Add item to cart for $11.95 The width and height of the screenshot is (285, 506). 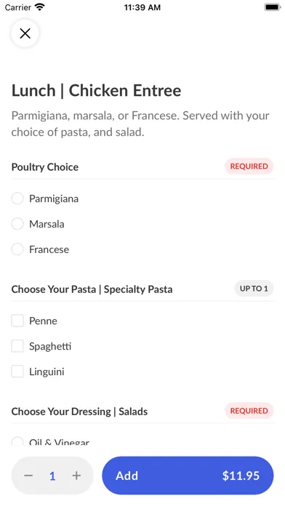click(x=188, y=475)
